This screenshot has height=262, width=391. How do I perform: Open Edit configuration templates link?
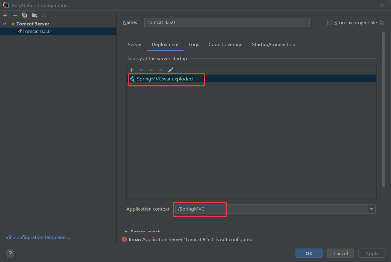[x=37, y=237]
